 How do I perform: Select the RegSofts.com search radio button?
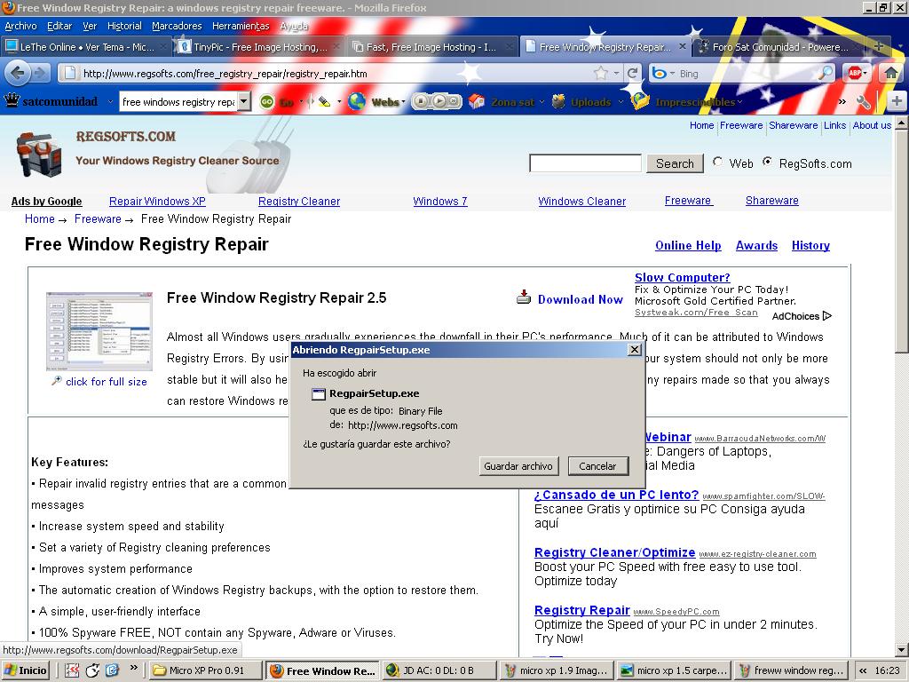click(768, 163)
